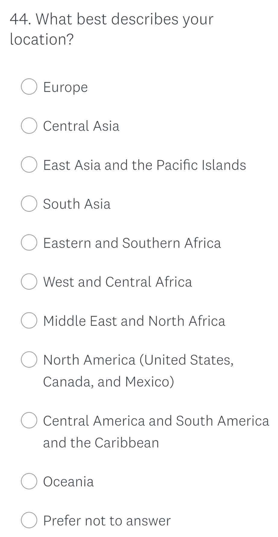This screenshot has height=537, width=278.
Task: Click the "West and Central Africa" label text
Action: (x=118, y=282)
